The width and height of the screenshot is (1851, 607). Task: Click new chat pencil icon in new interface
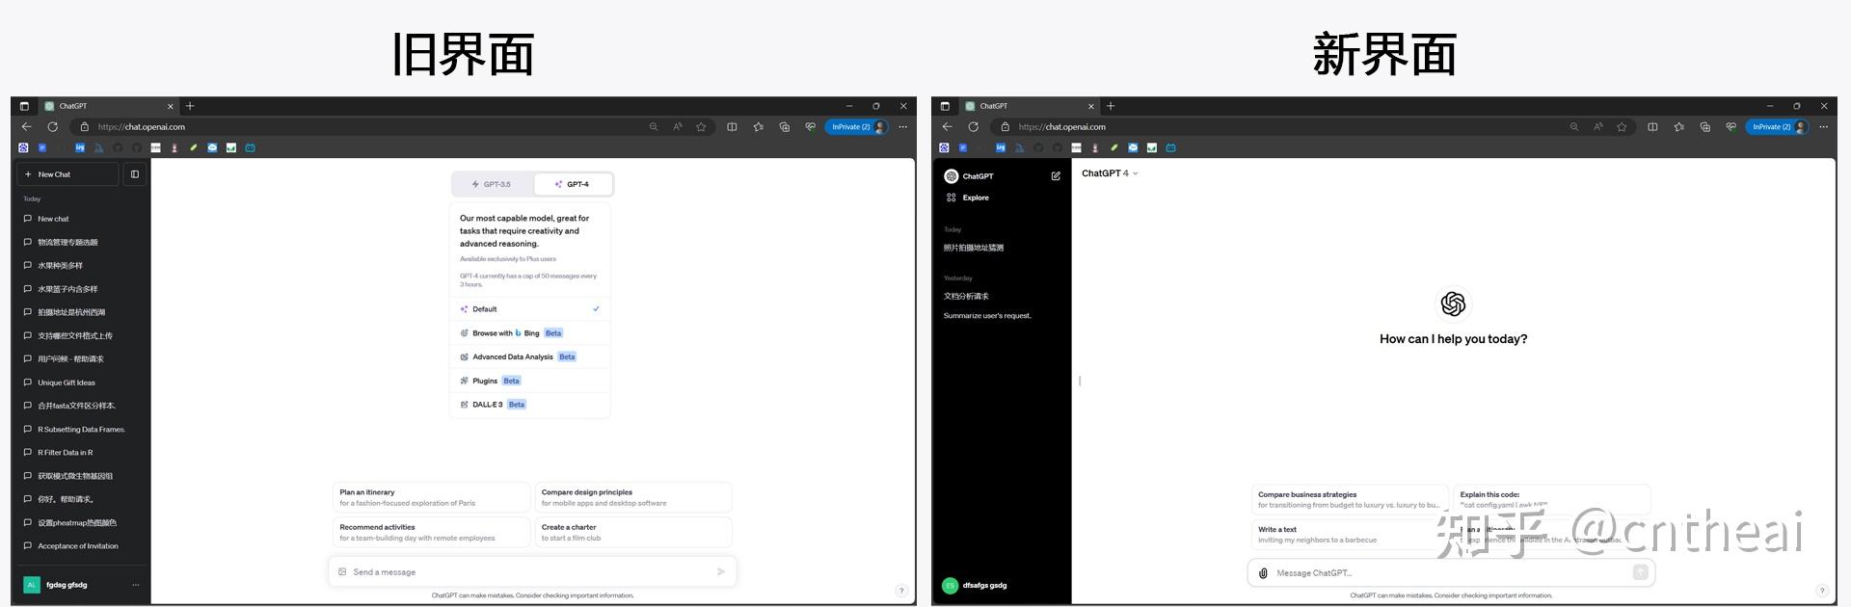click(x=1056, y=176)
